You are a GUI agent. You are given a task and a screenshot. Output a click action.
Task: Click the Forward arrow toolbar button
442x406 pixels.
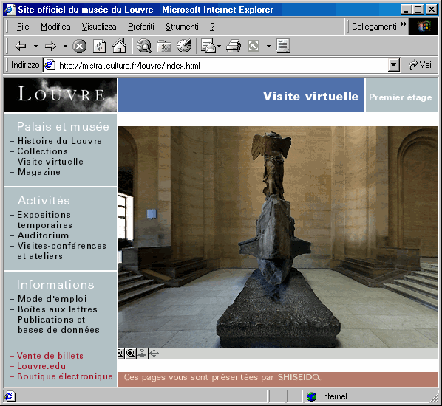coord(50,46)
